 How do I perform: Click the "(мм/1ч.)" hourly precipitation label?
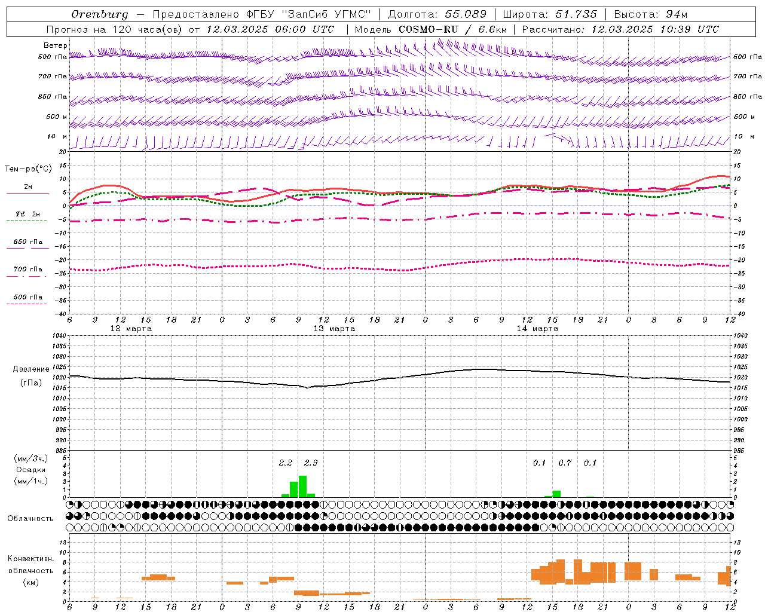tap(30, 481)
